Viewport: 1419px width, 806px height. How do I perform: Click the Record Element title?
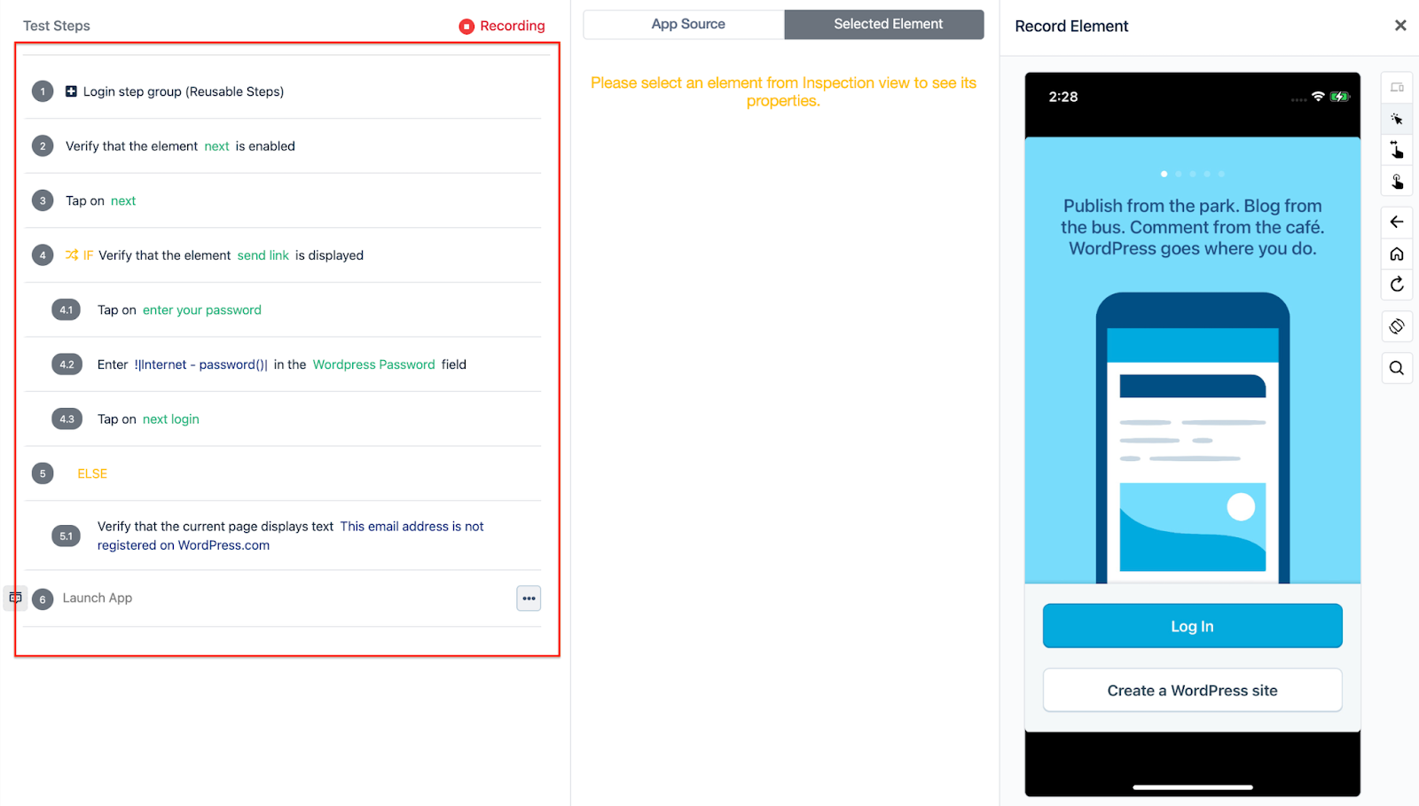click(x=1071, y=26)
